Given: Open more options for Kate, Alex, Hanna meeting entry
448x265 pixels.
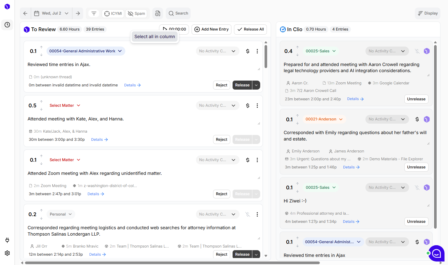Looking at the screenshot, I should pos(257,106).
